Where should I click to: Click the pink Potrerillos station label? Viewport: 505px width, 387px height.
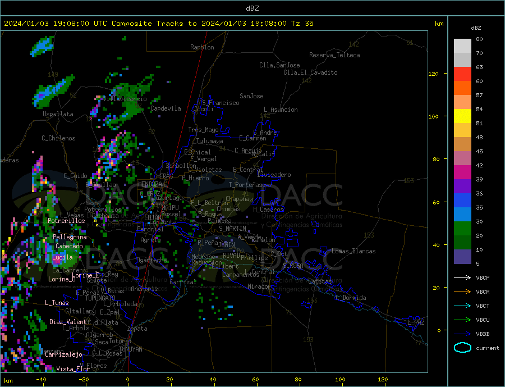66,221
